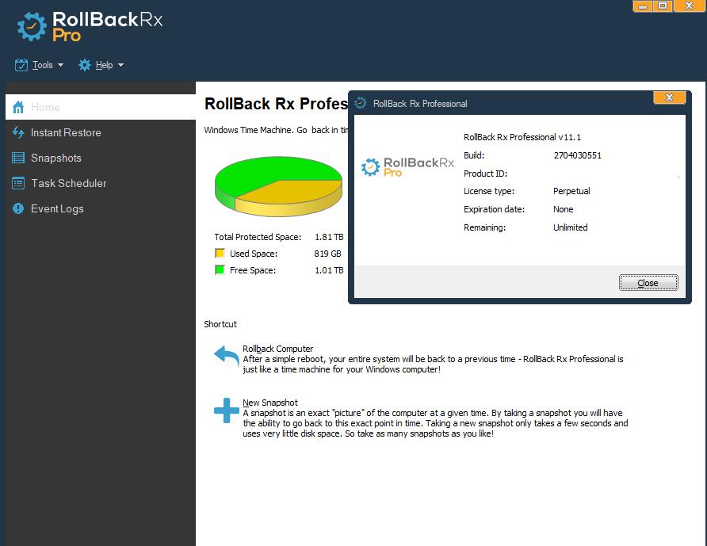
Task: Click the about dialog title bar icon
Action: pos(361,103)
